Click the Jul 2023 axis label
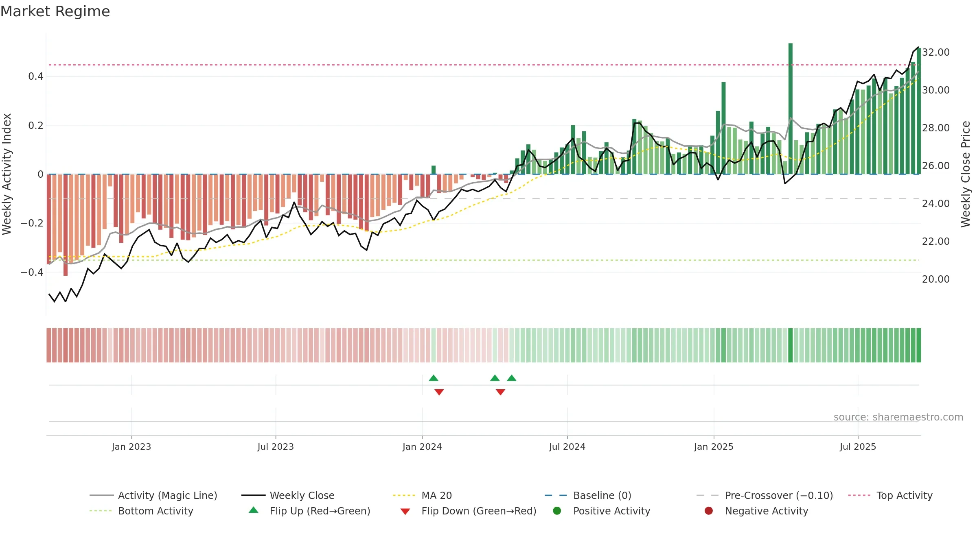 click(276, 447)
